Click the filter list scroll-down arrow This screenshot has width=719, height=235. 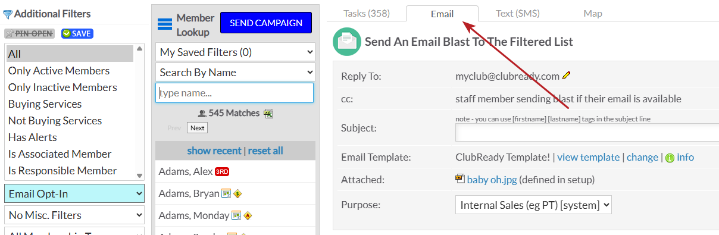(139, 176)
